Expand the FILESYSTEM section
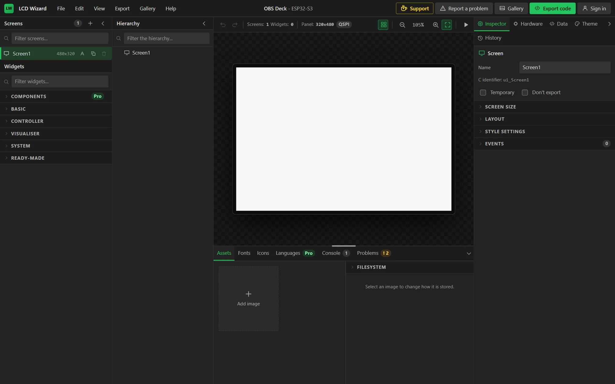This screenshot has width=615, height=384. click(409, 267)
